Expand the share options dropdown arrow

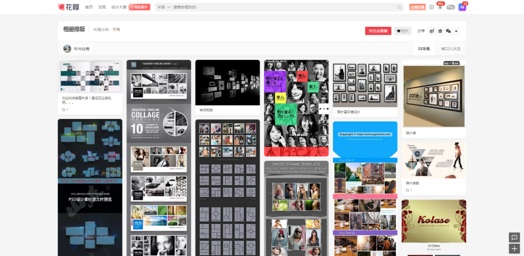pyautogui.click(x=457, y=31)
